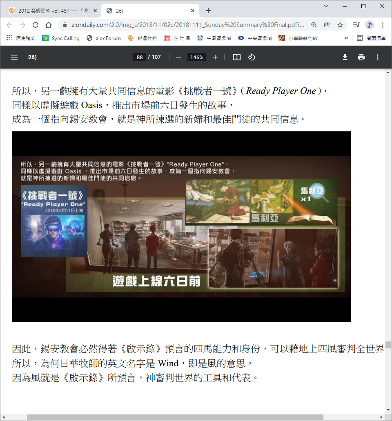
Task: Open 旅行團 bookmark
Action: pyautogui.click(x=177, y=38)
